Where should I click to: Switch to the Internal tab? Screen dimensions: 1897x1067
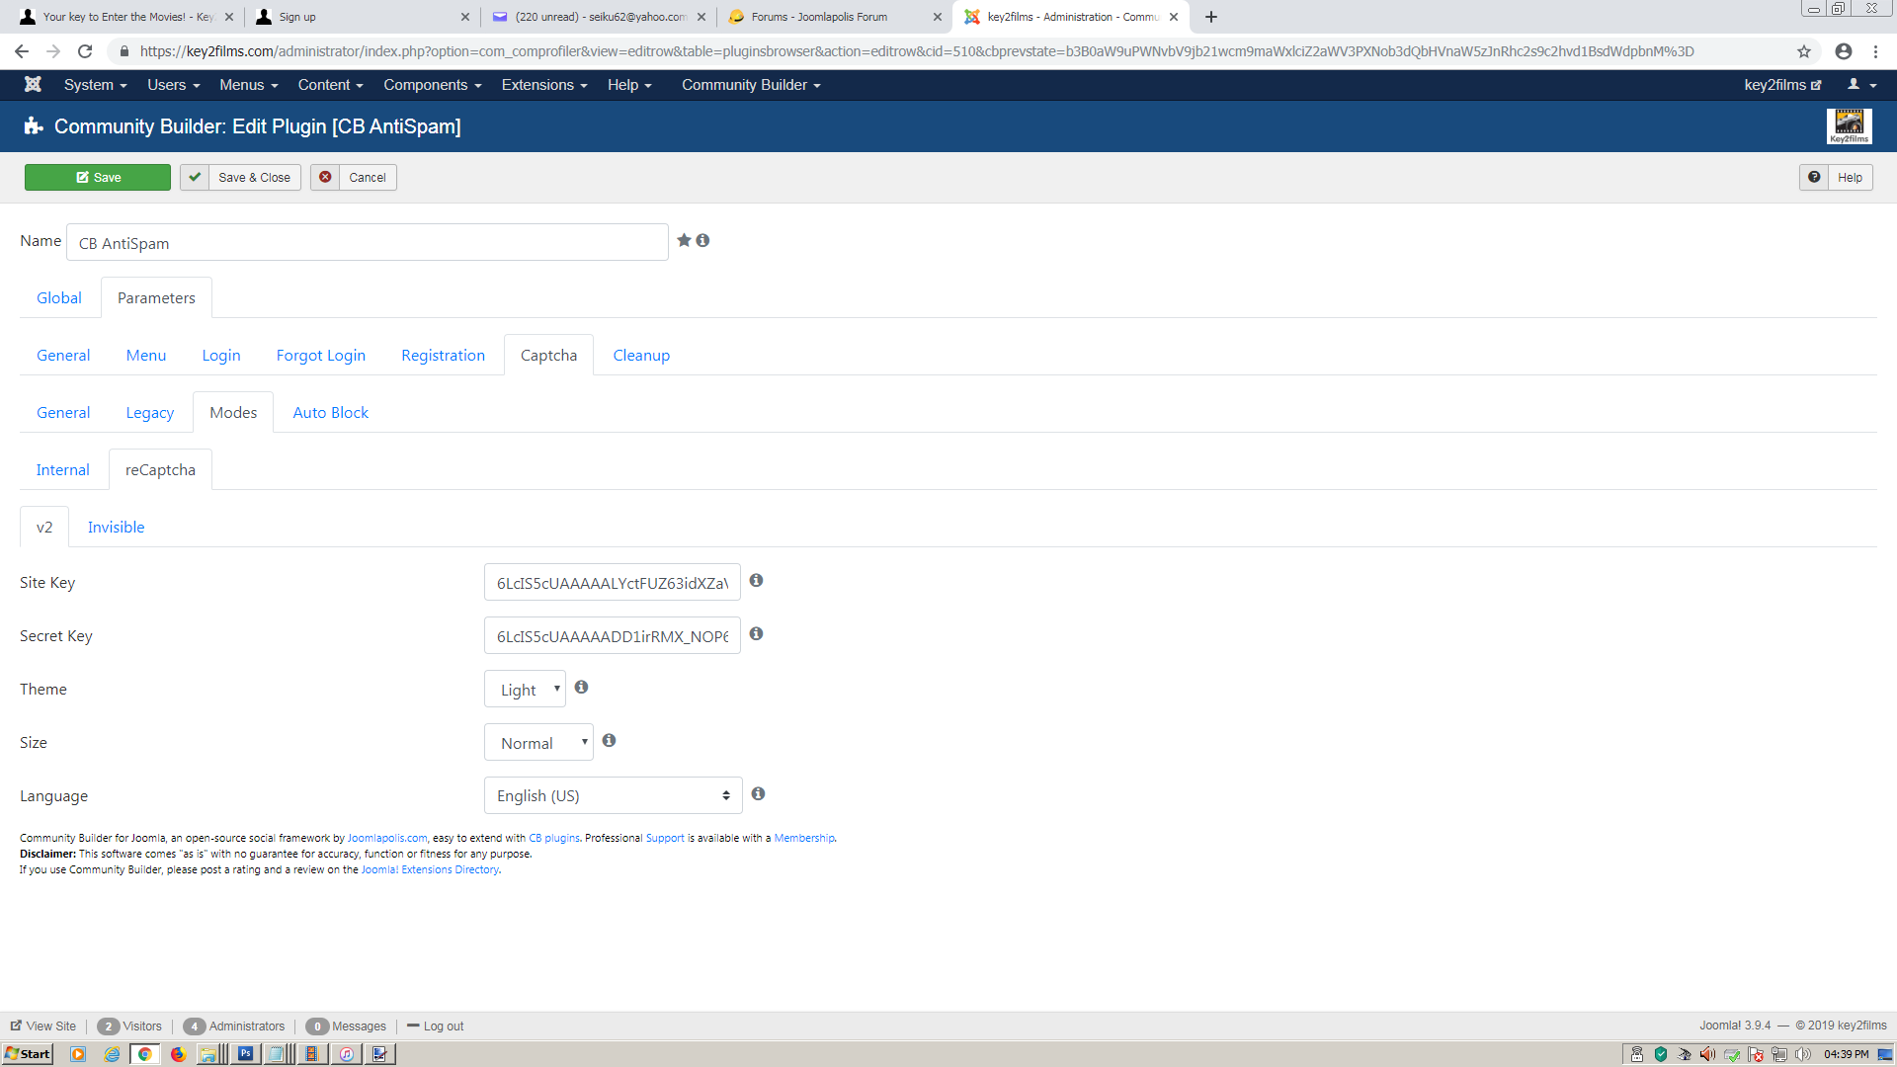(x=62, y=469)
